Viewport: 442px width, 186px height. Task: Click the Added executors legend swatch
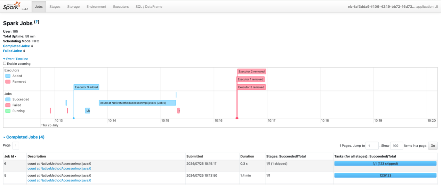click(8, 76)
